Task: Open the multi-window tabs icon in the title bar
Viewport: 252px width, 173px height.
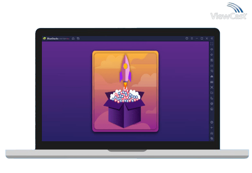Action: (78, 38)
